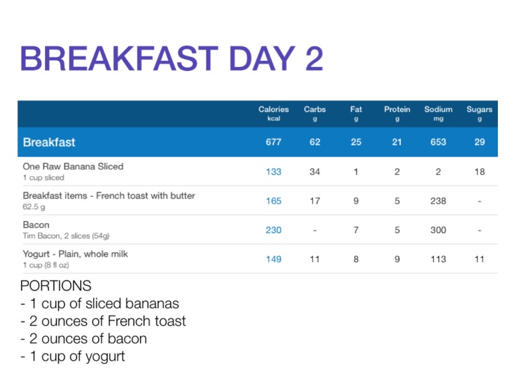Click the Yogurt - Plain, whole milk entry
Screen dimensions: 516x376
[x=75, y=254]
